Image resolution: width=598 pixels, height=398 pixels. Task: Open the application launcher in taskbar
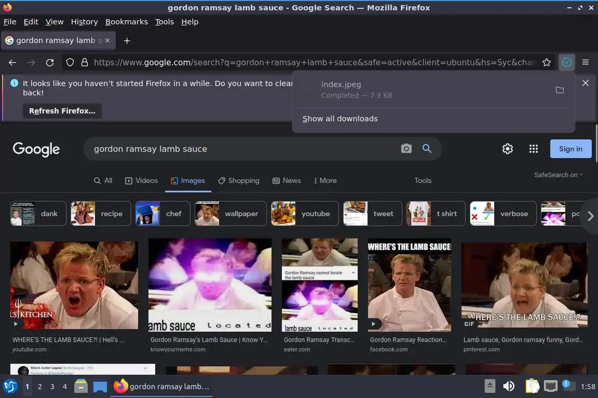pyautogui.click(x=10, y=386)
